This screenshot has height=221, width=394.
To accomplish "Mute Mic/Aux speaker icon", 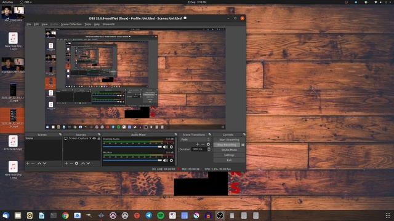I will pyautogui.click(x=166, y=160).
